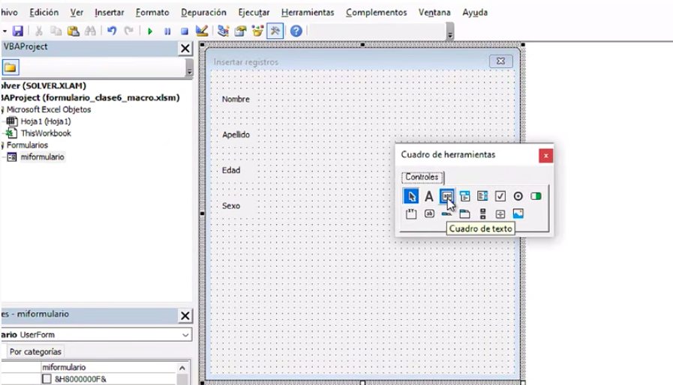Click the Copy icon in the toolbar
This screenshot has height=385, width=673.
point(56,31)
